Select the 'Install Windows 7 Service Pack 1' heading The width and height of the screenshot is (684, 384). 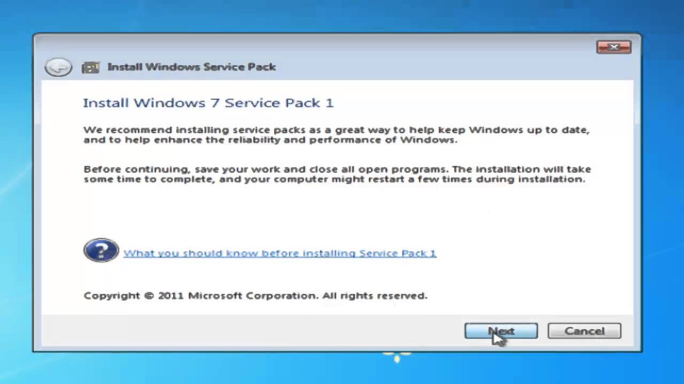click(208, 102)
